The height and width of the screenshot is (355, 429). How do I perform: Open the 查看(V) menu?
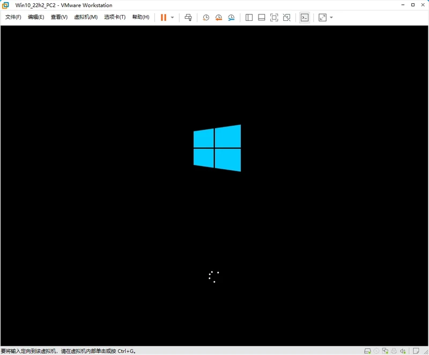(x=59, y=17)
